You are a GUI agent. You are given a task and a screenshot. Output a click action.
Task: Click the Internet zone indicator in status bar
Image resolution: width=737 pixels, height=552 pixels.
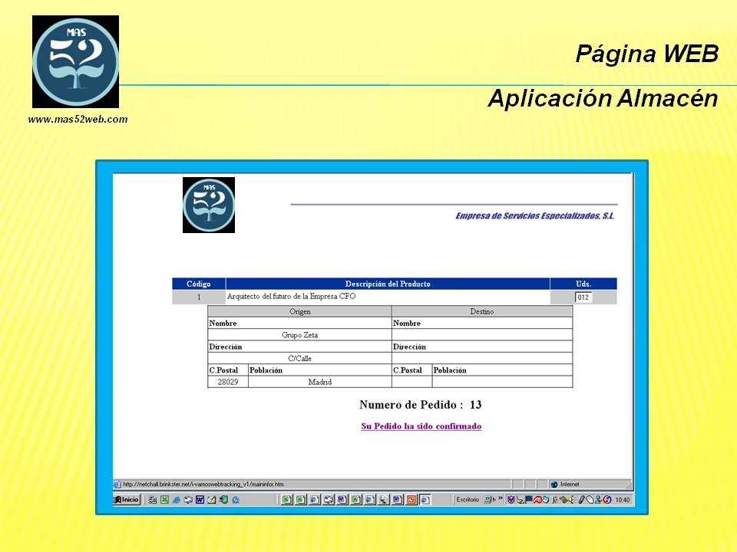(x=570, y=485)
